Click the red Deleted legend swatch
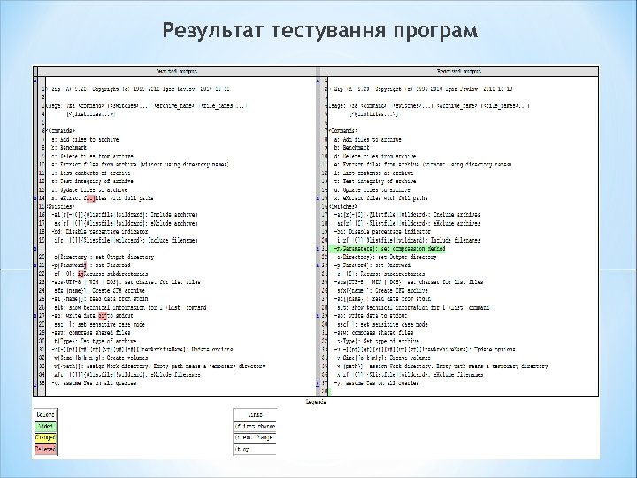 tap(45, 449)
